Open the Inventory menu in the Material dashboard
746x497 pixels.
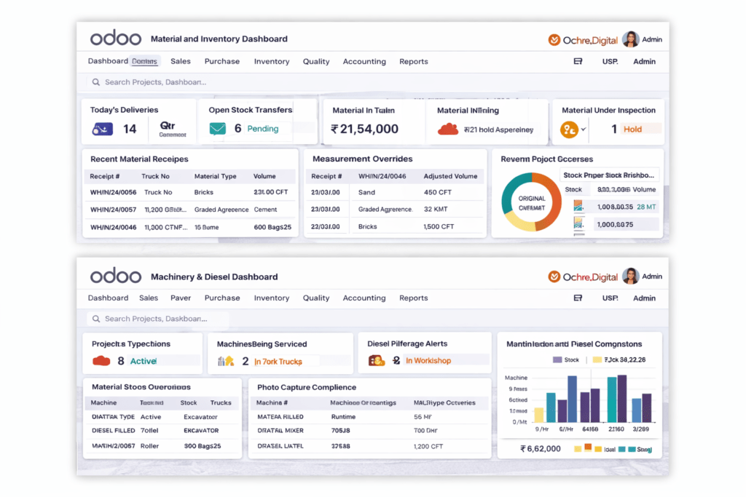(x=271, y=62)
